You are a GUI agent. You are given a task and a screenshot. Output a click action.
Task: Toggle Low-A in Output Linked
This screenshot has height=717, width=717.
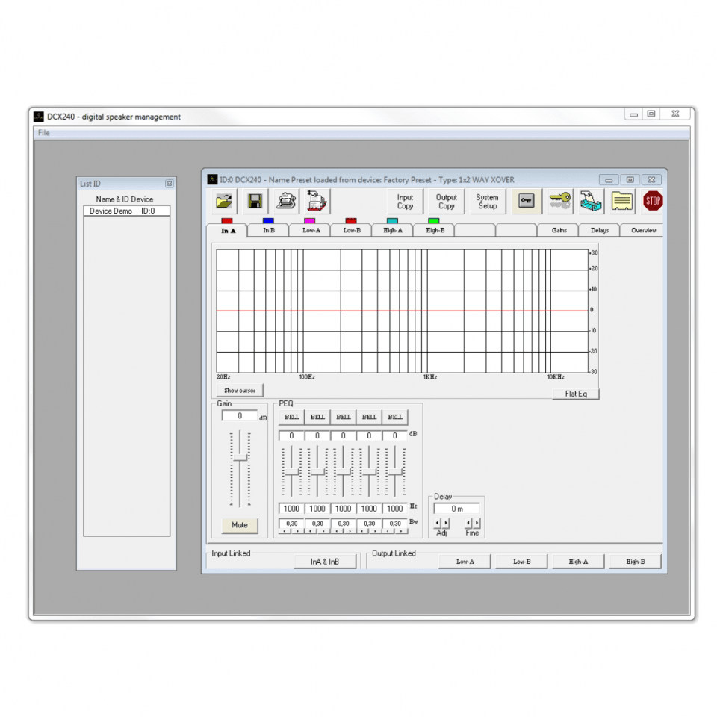465,562
